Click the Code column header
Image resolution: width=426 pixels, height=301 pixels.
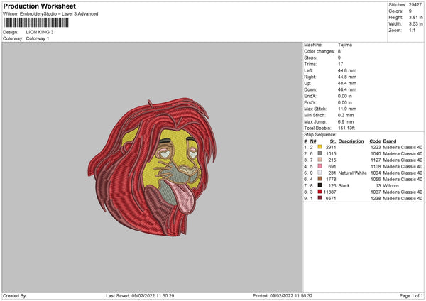click(375, 141)
